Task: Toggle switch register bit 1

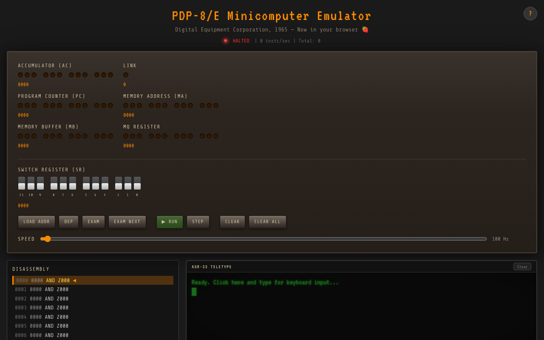Action: (128, 183)
